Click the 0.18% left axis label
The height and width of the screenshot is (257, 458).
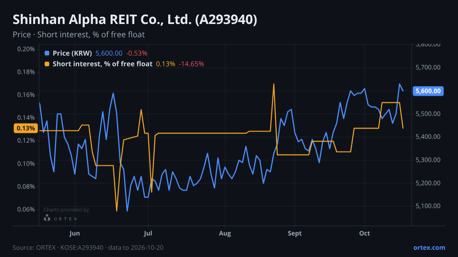[26, 72]
